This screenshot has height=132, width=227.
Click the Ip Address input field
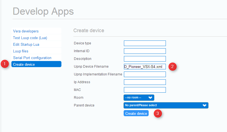[x=145, y=82]
